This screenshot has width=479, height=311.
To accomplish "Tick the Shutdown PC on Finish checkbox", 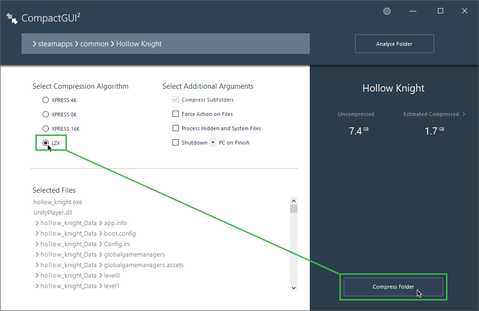I will coord(175,143).
